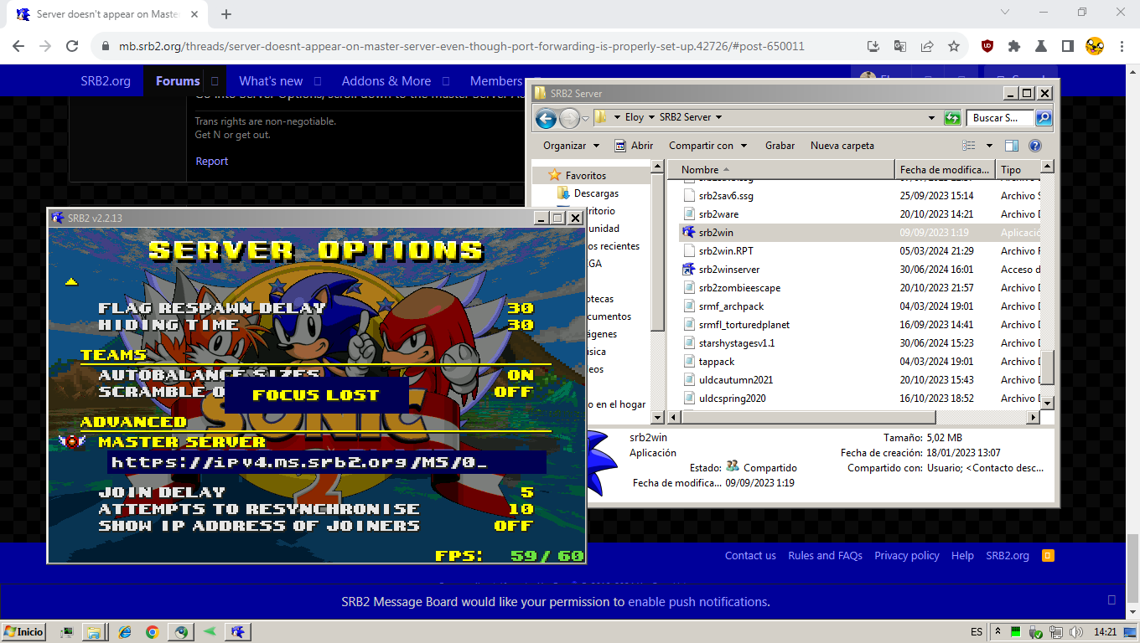Image resolution: width=1140 pixels, height=643 pixels.
Task: Show hidden system tray icons
Action: [x=998, y=631]
